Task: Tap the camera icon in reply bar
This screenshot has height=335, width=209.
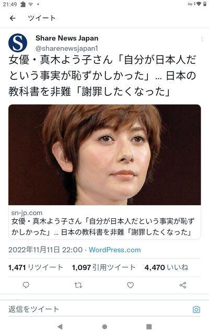Action: [x=196, y=309]
